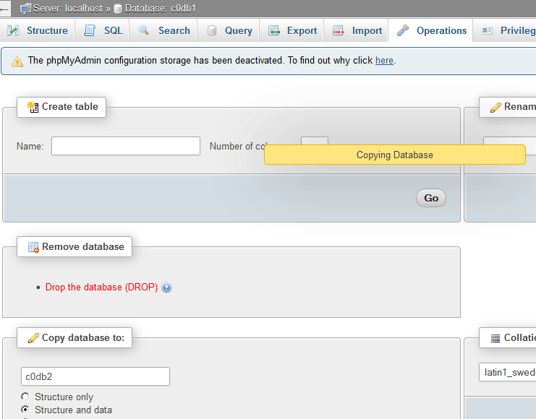Click the Export tab icon
The image size is (536, 419).
point(274,30)
